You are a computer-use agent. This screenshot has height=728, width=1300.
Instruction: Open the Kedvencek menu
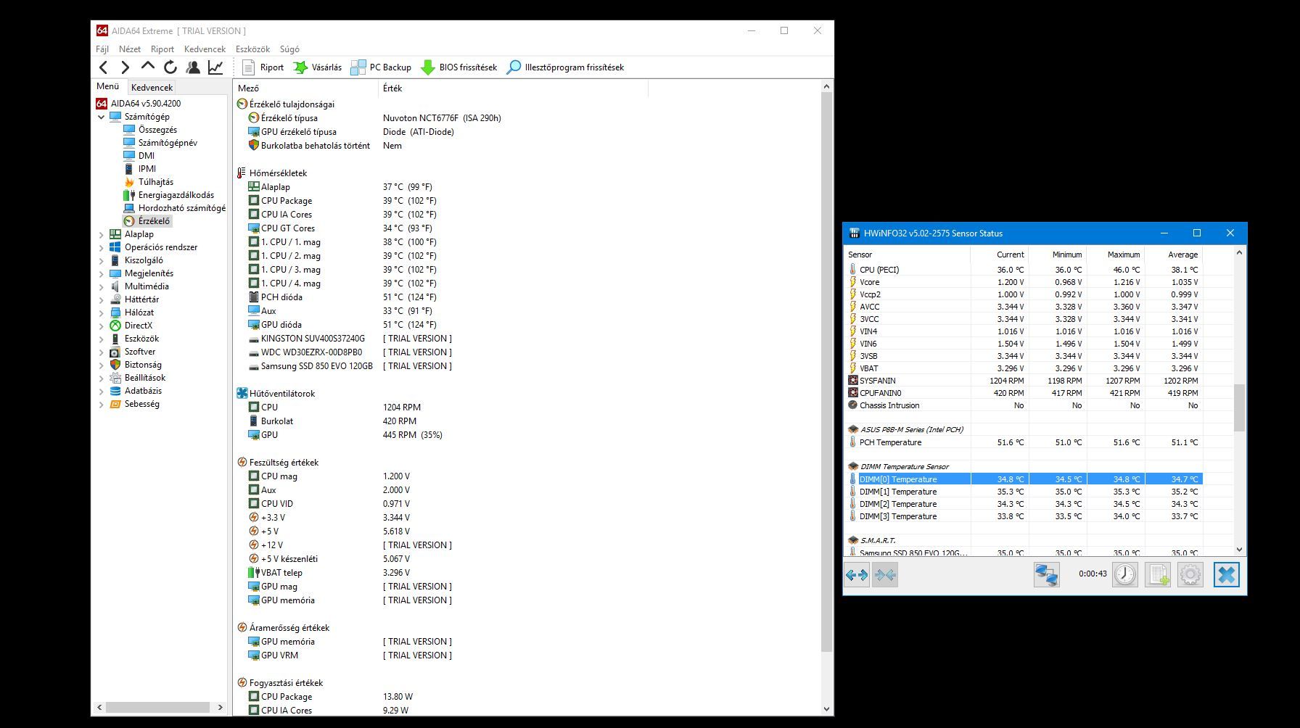pyautogui.click(x=205, y=49)
